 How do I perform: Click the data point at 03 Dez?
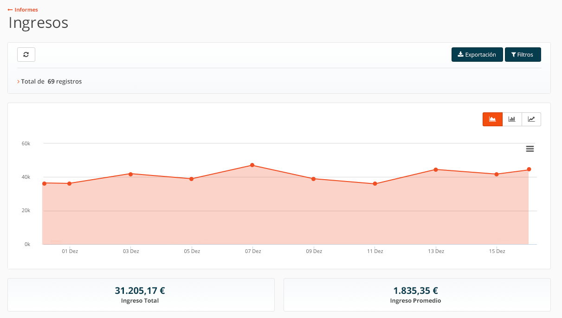click(x=130, y=174)
